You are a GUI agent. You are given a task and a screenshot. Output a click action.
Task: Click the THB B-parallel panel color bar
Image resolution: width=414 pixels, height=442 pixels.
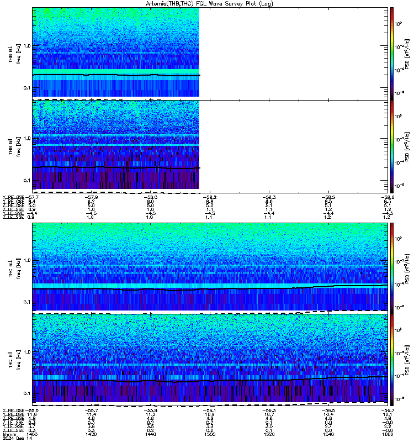pos(392,146)
